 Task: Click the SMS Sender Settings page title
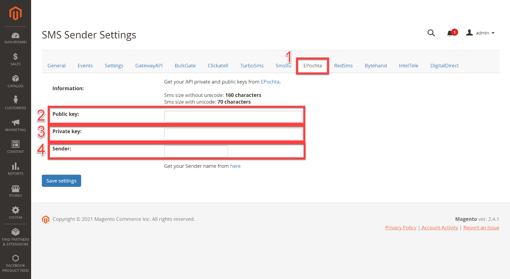coord(89,35)
